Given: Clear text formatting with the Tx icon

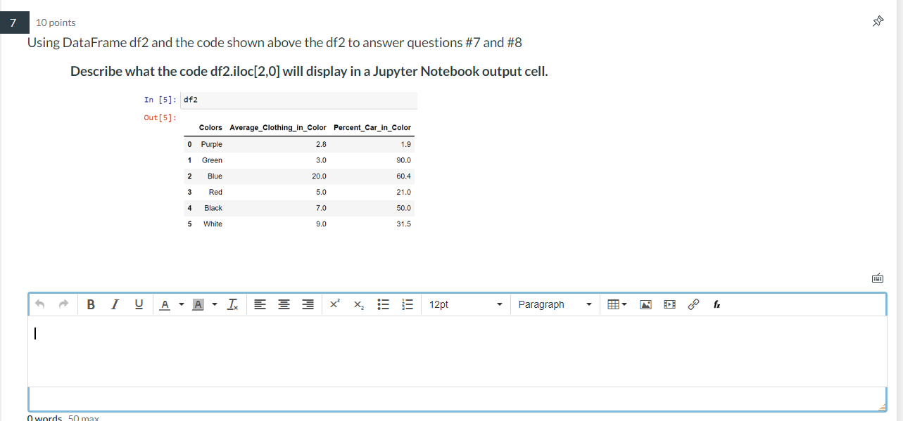Looking at the screenshot, I should (232, 304).
